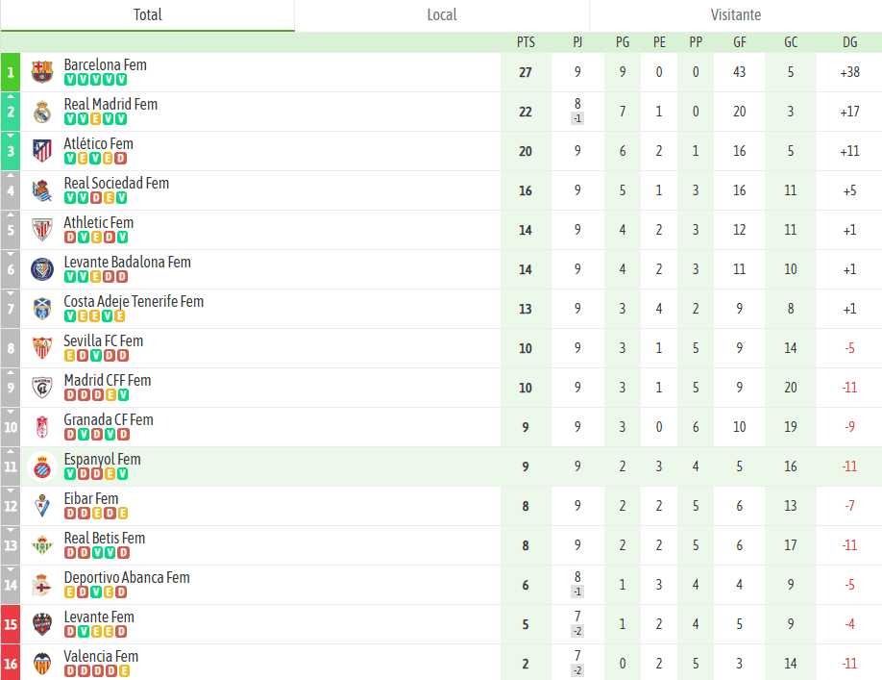The image size is (882, 680).
Task: Click Real Madrid's -1 pending match badge
Action: (x=577, y=118)
